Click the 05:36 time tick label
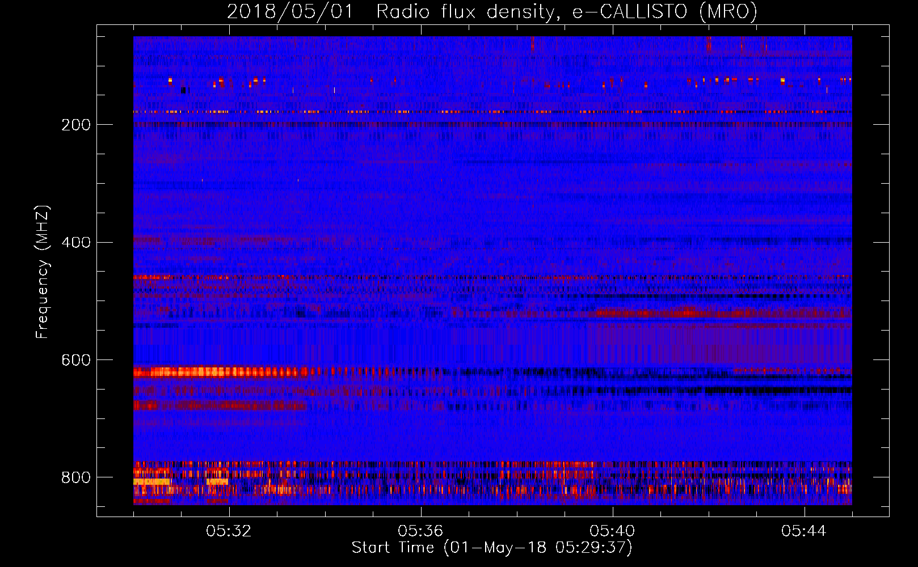 (420, 531)
